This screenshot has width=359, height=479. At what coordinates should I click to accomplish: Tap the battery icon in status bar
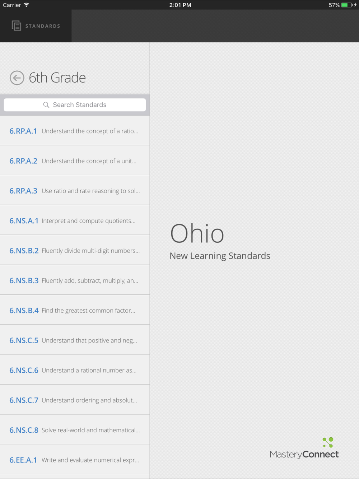tap(346, 5)
